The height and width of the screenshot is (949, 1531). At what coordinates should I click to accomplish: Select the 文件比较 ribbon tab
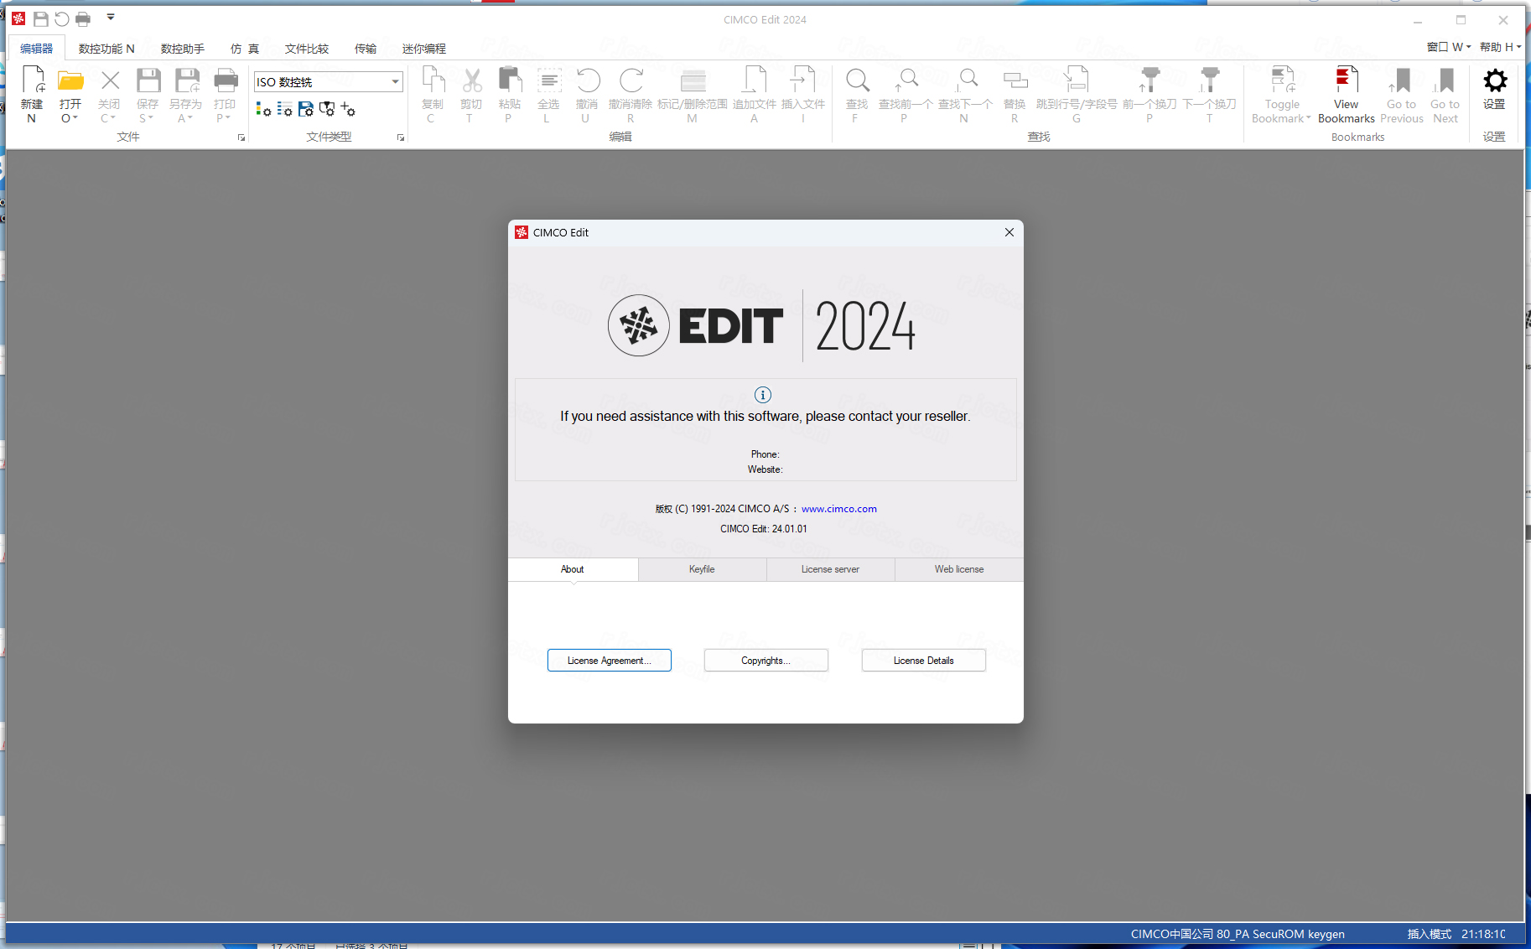(307, 49)
